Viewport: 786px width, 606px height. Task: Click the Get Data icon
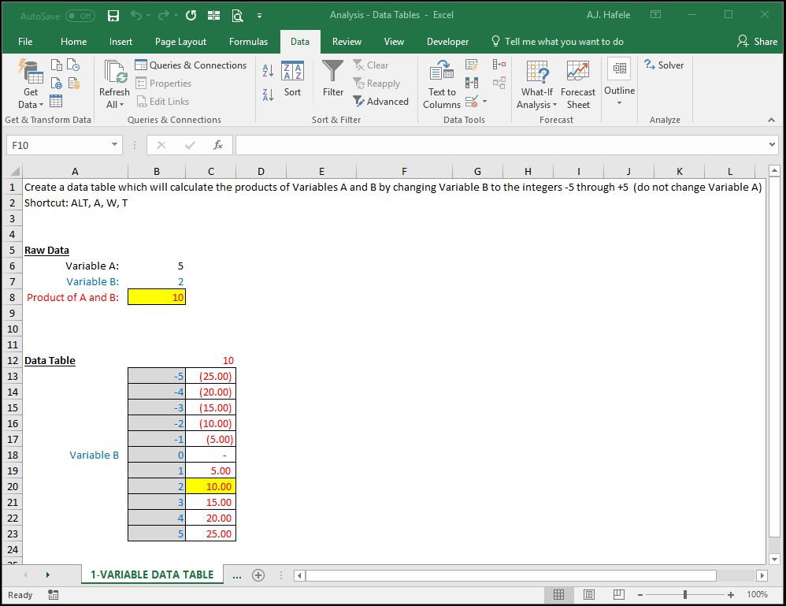click(x=31, y=72)
